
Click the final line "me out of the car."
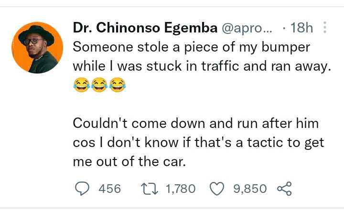(129, 161)
